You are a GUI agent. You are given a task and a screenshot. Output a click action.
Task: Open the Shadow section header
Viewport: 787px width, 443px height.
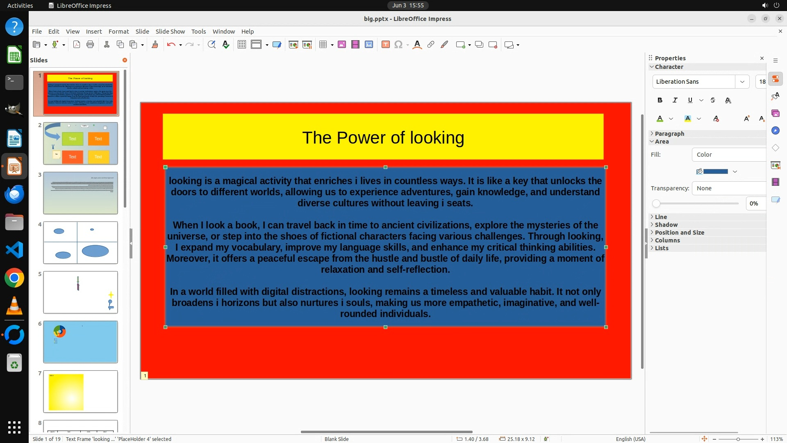[x=666, y=225]
